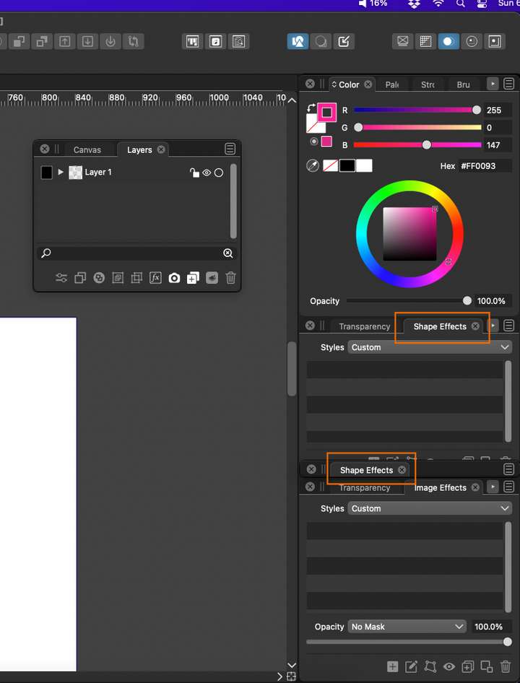Viewport: 520px width, 683px height.
Task: Click the fx effects icon in Layers panel
Action: tap(155, 277)
